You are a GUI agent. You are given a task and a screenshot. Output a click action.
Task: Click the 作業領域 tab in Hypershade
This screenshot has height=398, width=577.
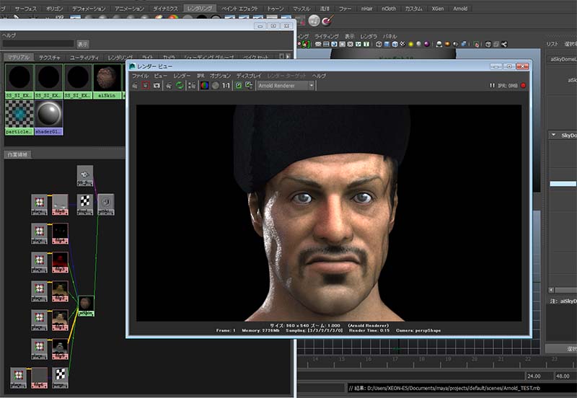coord(17,154)
